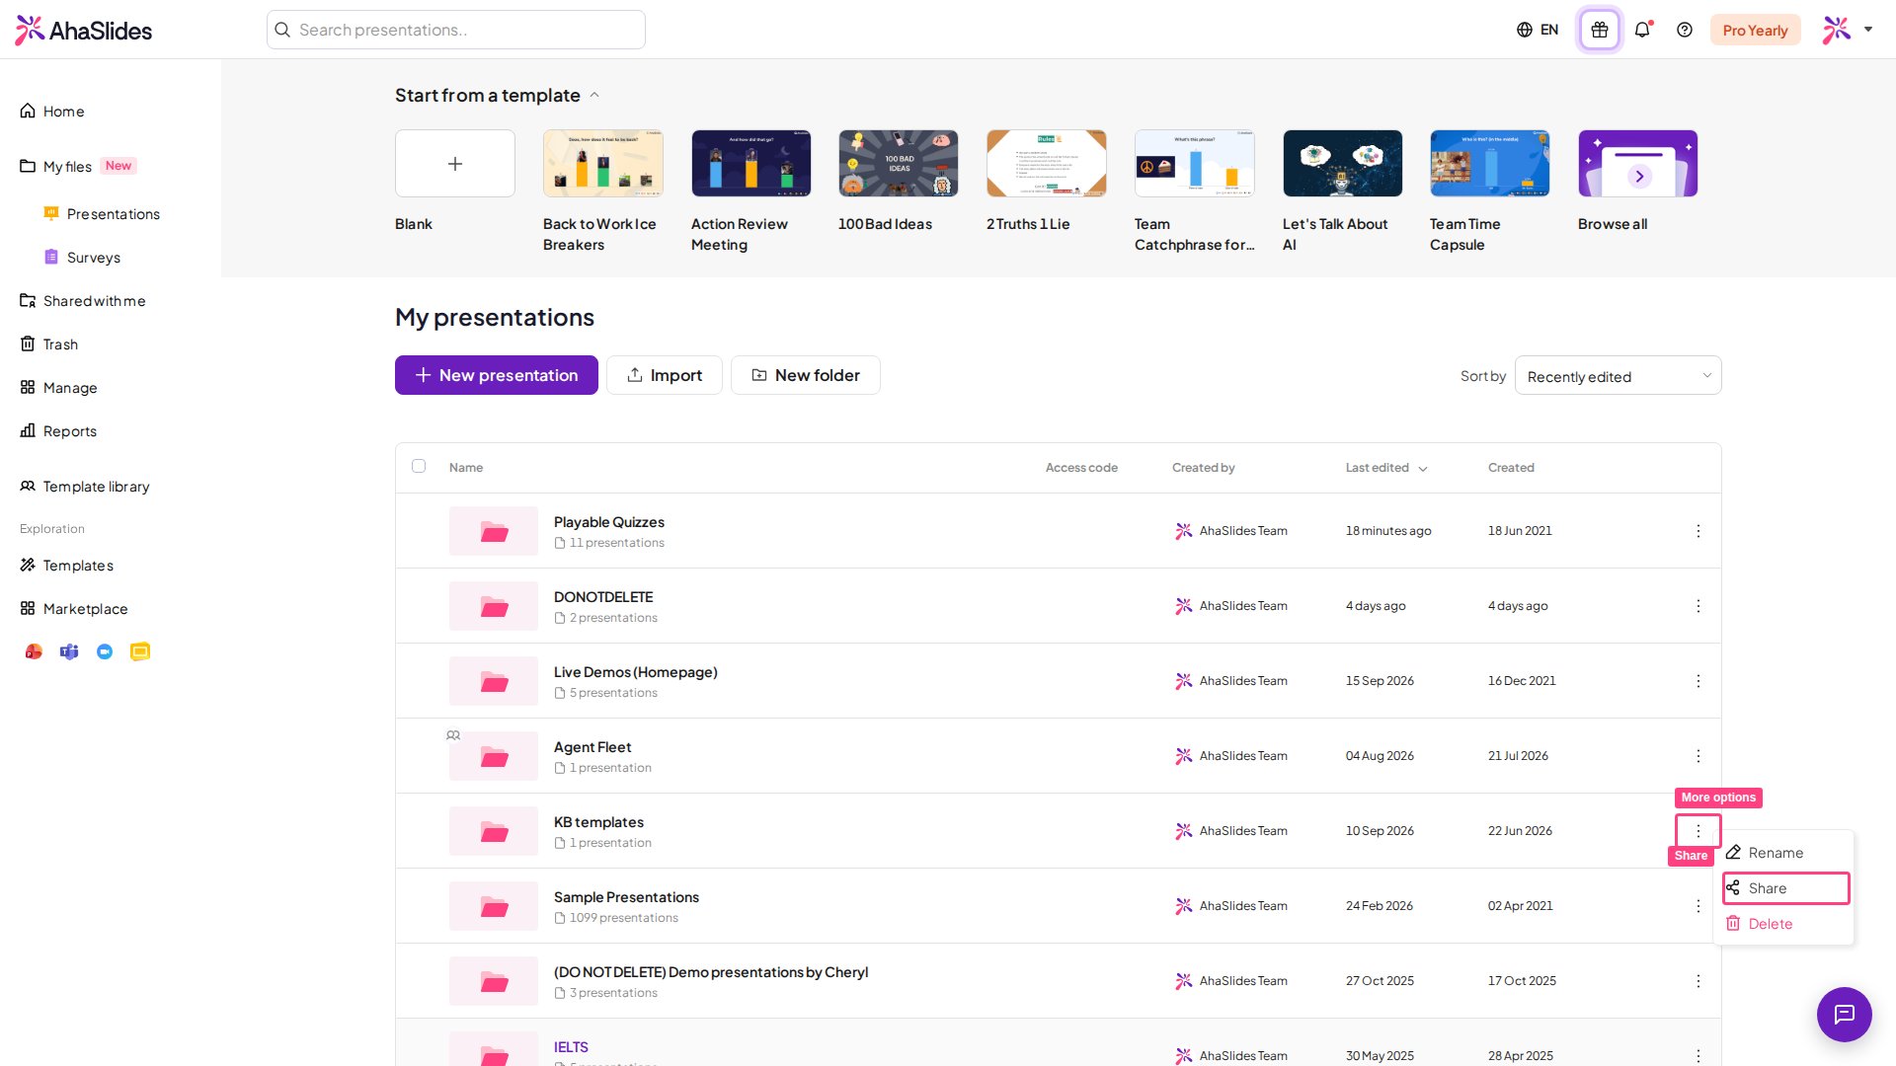Screen dimensions: 1896x1066
Task: Open the Microsoft Teams integration icon
Action: (69, 651)
